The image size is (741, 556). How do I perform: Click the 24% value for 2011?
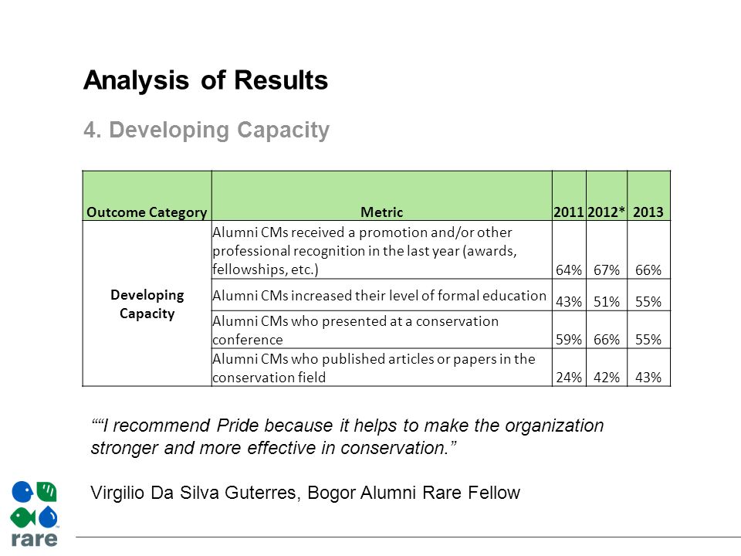tap(569, 377)
